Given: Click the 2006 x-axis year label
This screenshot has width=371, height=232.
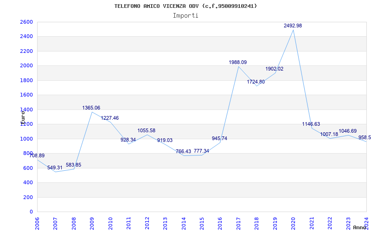Looking at the screenshot, I should 37,224.
